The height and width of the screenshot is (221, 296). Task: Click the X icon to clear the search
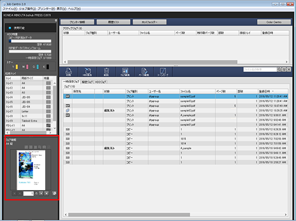coord(289,69)
